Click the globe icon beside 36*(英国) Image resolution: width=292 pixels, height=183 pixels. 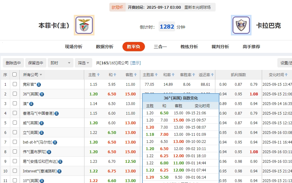pyautogui.click(x=42, y=94)
